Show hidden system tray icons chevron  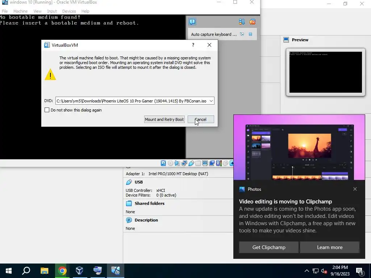pos(307,271)
